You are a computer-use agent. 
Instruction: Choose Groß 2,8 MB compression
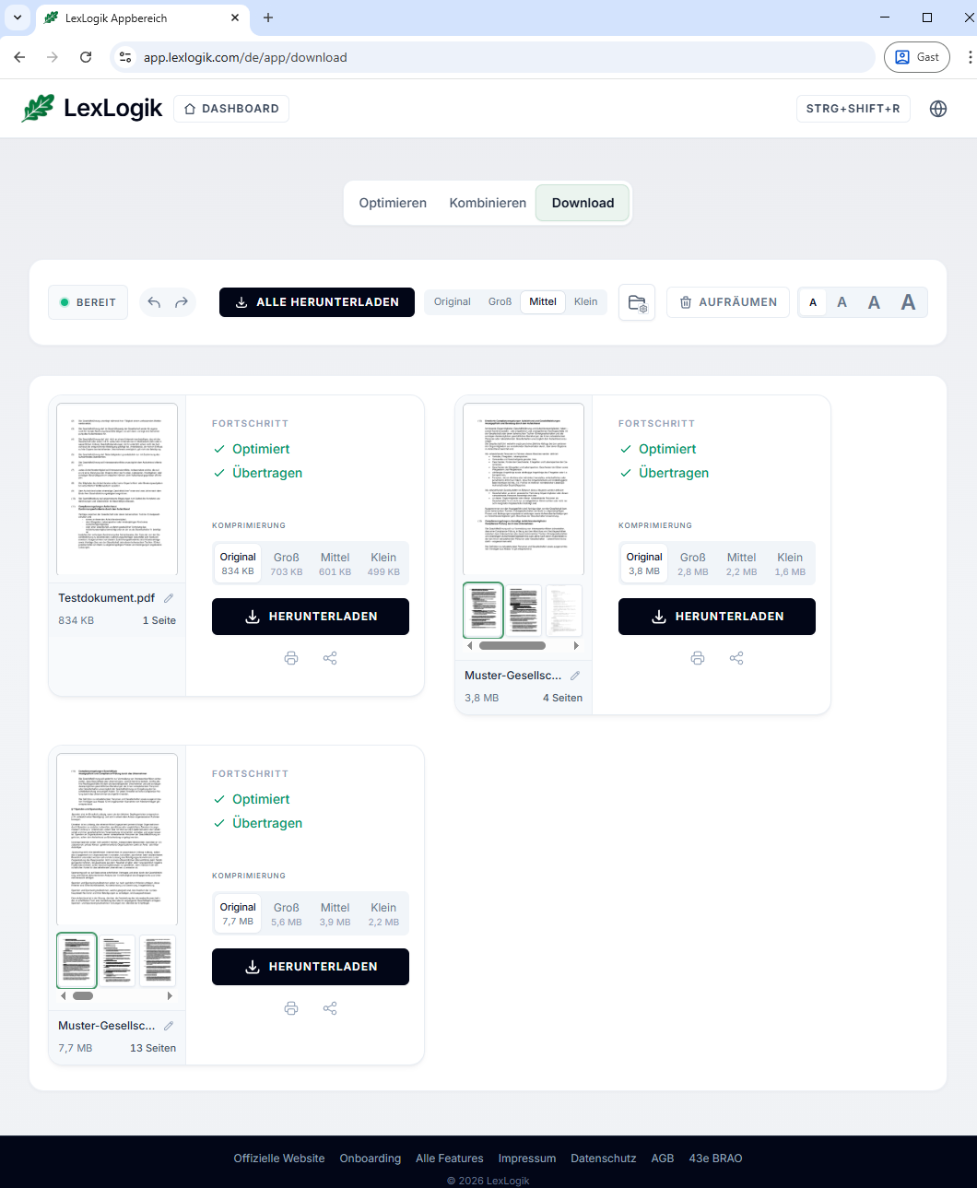pos(693,564)
